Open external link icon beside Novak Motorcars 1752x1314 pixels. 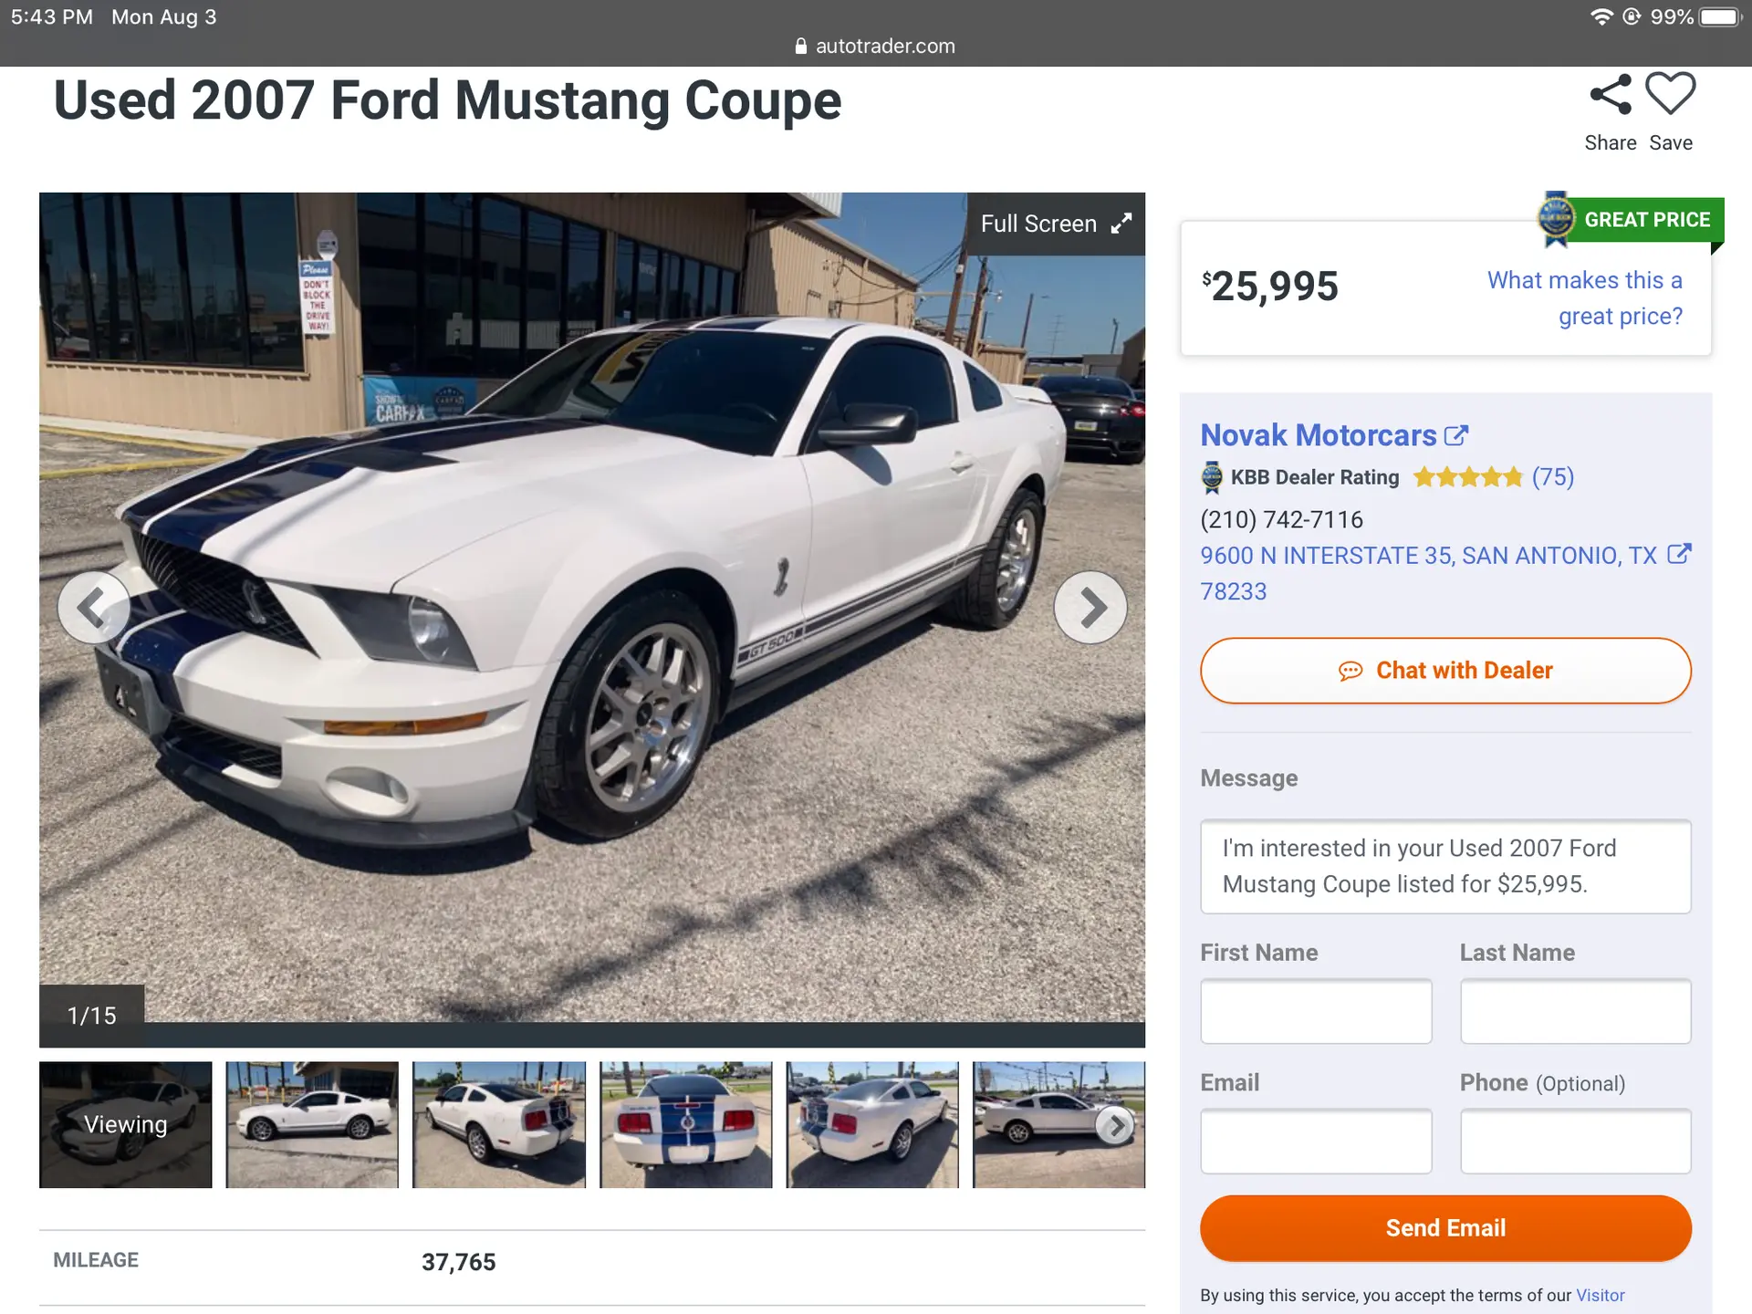tap(1456, 435)
